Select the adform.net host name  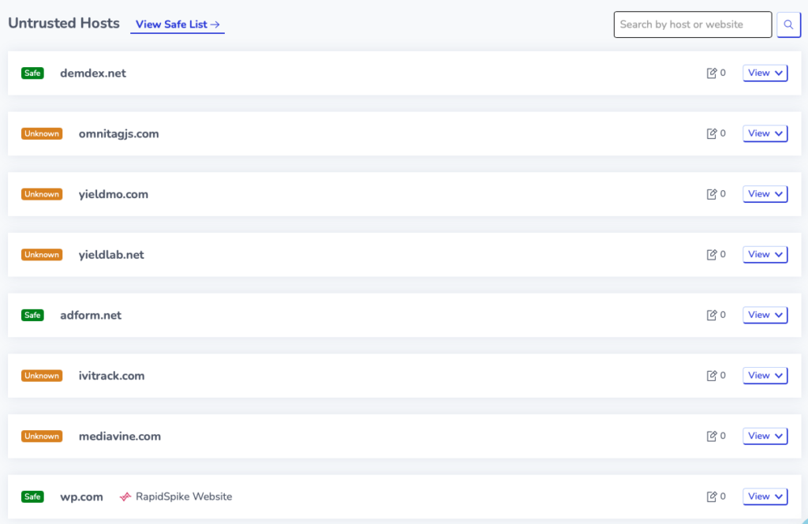(91, 316)
